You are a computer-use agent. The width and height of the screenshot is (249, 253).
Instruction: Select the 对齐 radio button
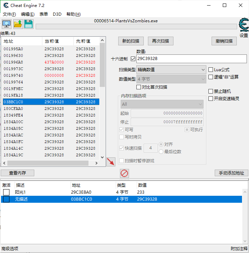pyautogui.click(x=161, y=144)
